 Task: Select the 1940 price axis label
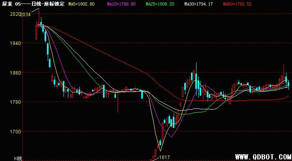point(14,43)
